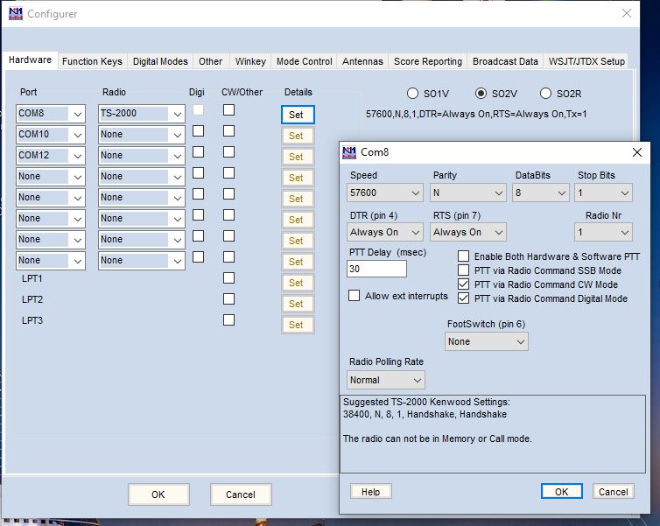This screenshot has height=526, width=660.
Task: Select the SO1V radio button
Action: 413,94
